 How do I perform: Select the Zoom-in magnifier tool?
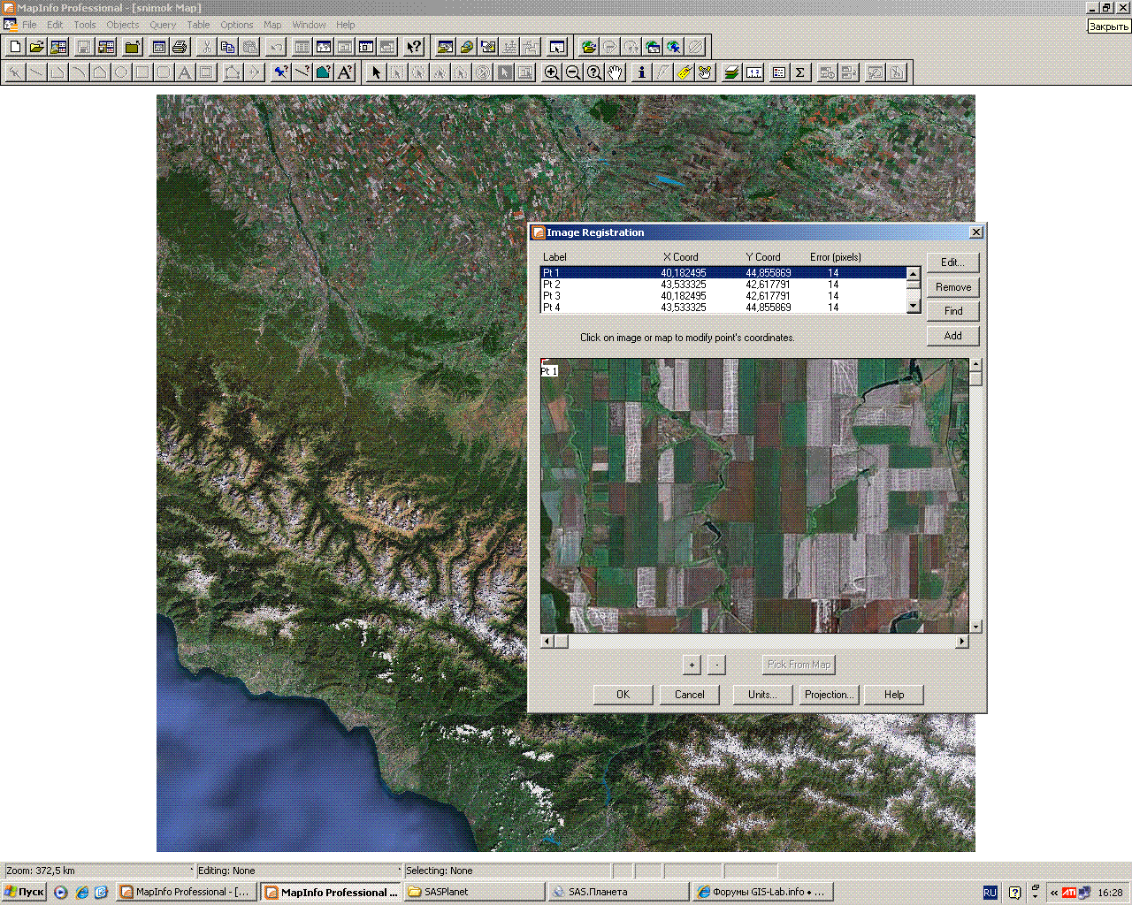[552, 72]
